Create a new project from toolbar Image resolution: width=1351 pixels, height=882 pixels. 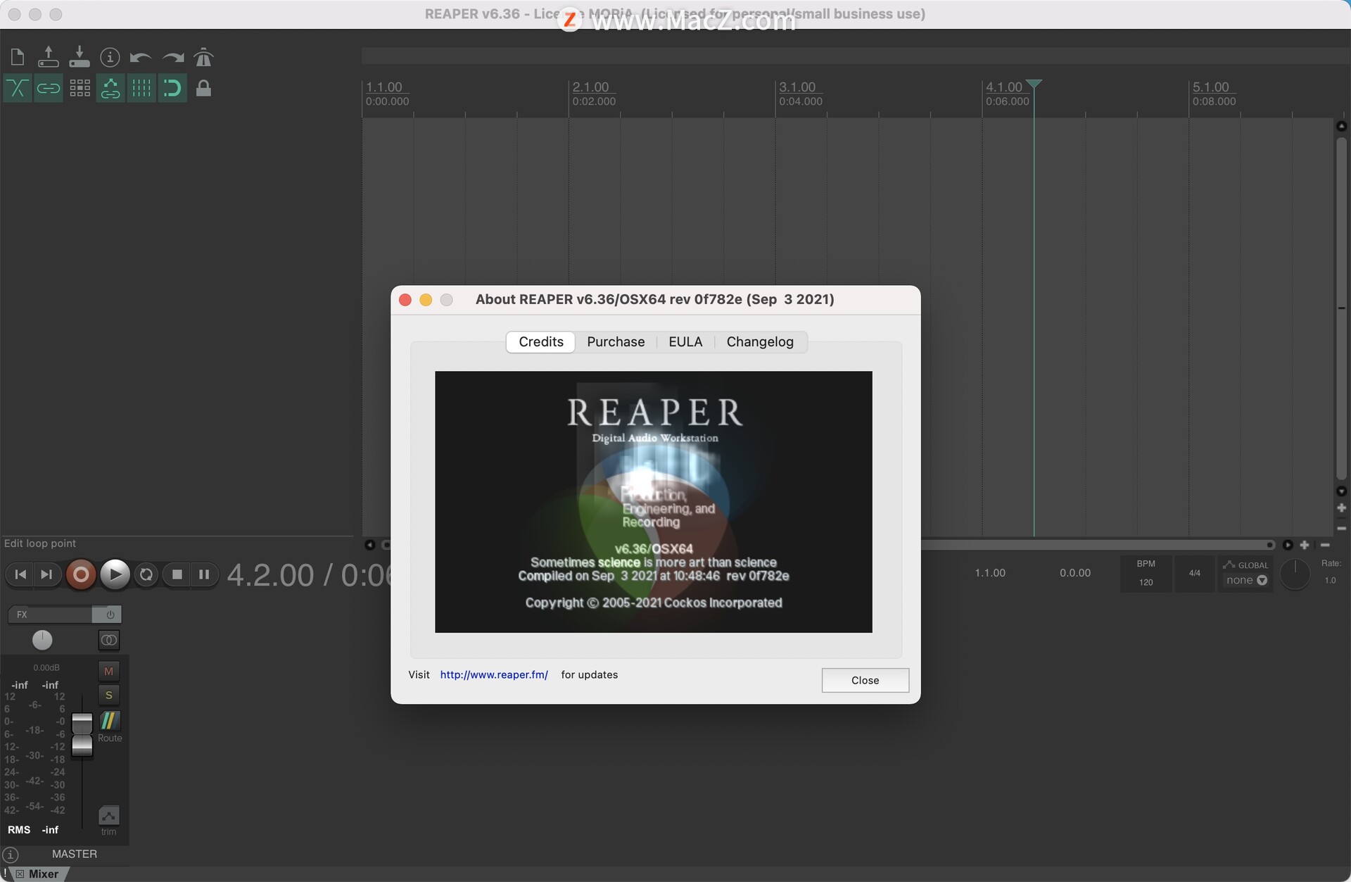(x=18, y=57)
